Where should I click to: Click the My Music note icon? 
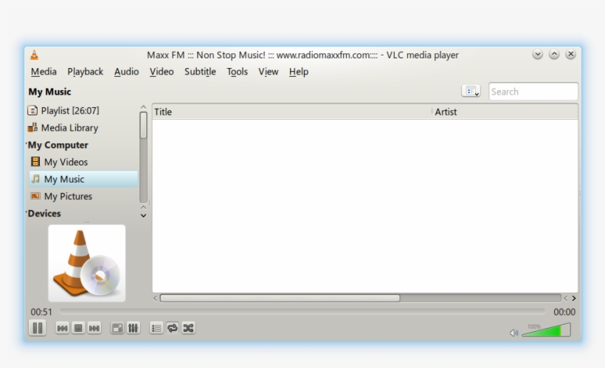[x=35, y=179]
